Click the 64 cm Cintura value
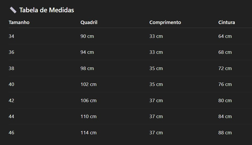 pyautogui.click(x=225, y=36)
